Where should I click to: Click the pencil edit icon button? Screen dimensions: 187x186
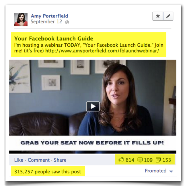click(x=168, y=16)
